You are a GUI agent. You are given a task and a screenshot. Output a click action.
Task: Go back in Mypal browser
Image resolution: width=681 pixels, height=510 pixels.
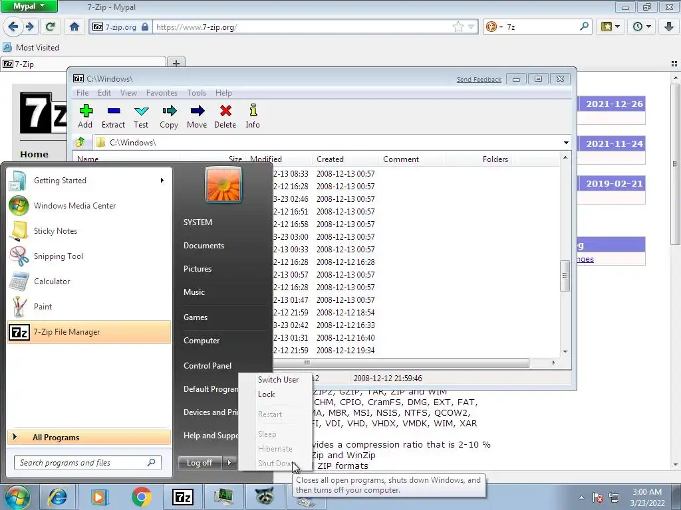(13, 27)
